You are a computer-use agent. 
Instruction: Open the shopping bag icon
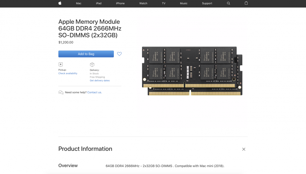[246, 3]
